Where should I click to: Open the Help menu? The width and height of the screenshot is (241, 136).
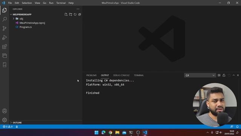pos(71,3)
